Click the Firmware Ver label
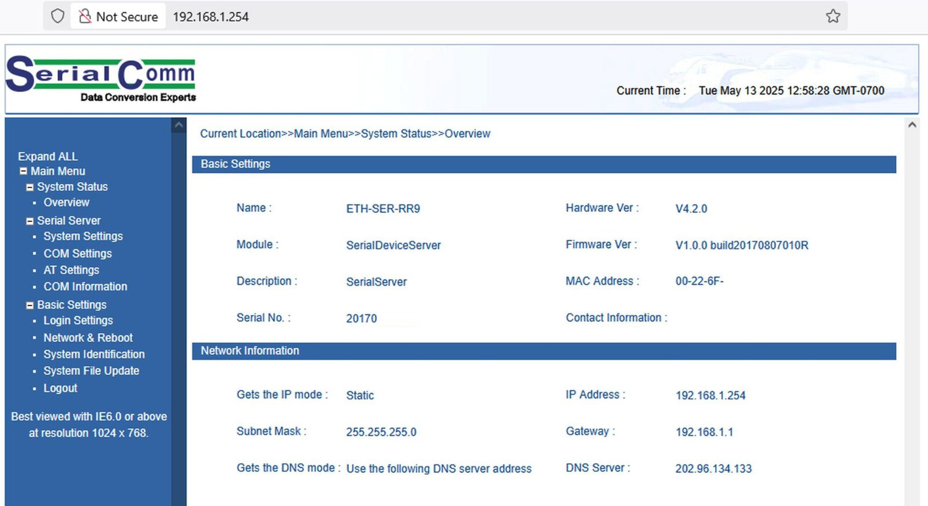Image resolution: width=928 pixels, height=506 pixels. click(x=601, y=245)
